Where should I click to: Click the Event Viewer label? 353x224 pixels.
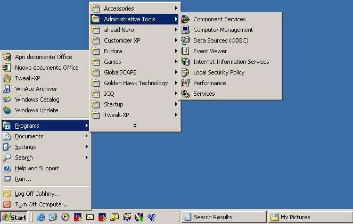coord(210,51)
